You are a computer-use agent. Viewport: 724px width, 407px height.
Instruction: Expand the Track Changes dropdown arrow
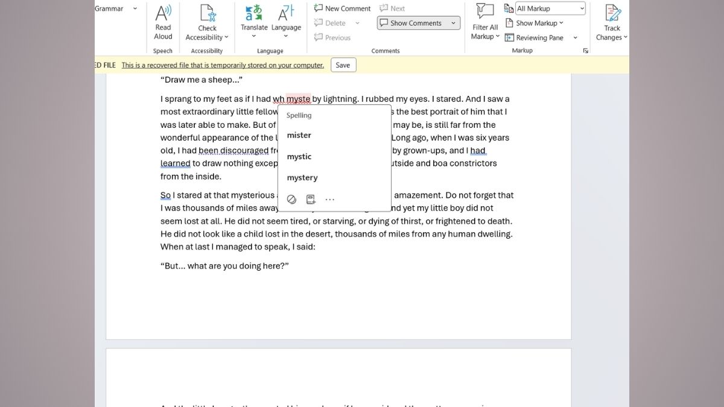(625, 37)
